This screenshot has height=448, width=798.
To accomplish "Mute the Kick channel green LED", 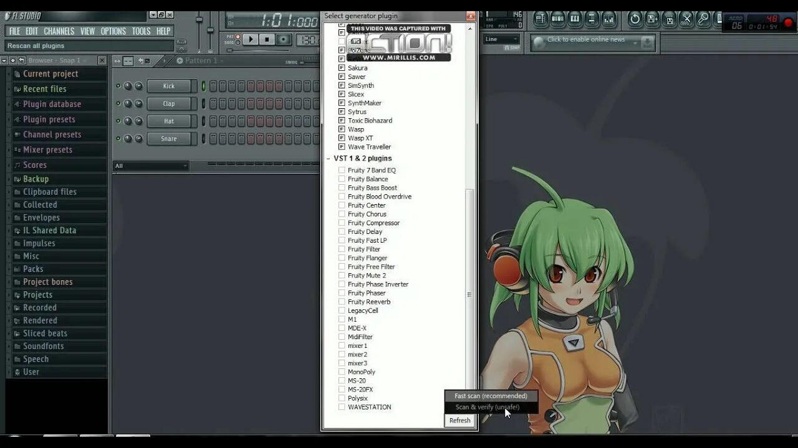I will pos(118,86).
